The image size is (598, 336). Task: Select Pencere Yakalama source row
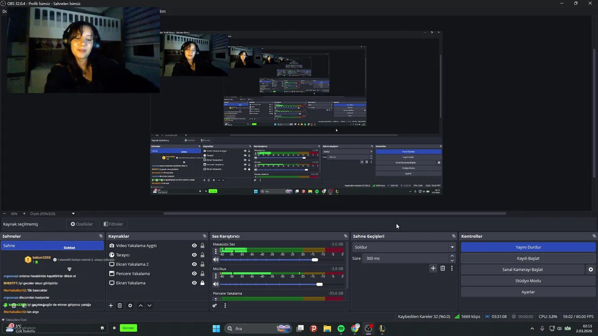click(x=157, y=273)
